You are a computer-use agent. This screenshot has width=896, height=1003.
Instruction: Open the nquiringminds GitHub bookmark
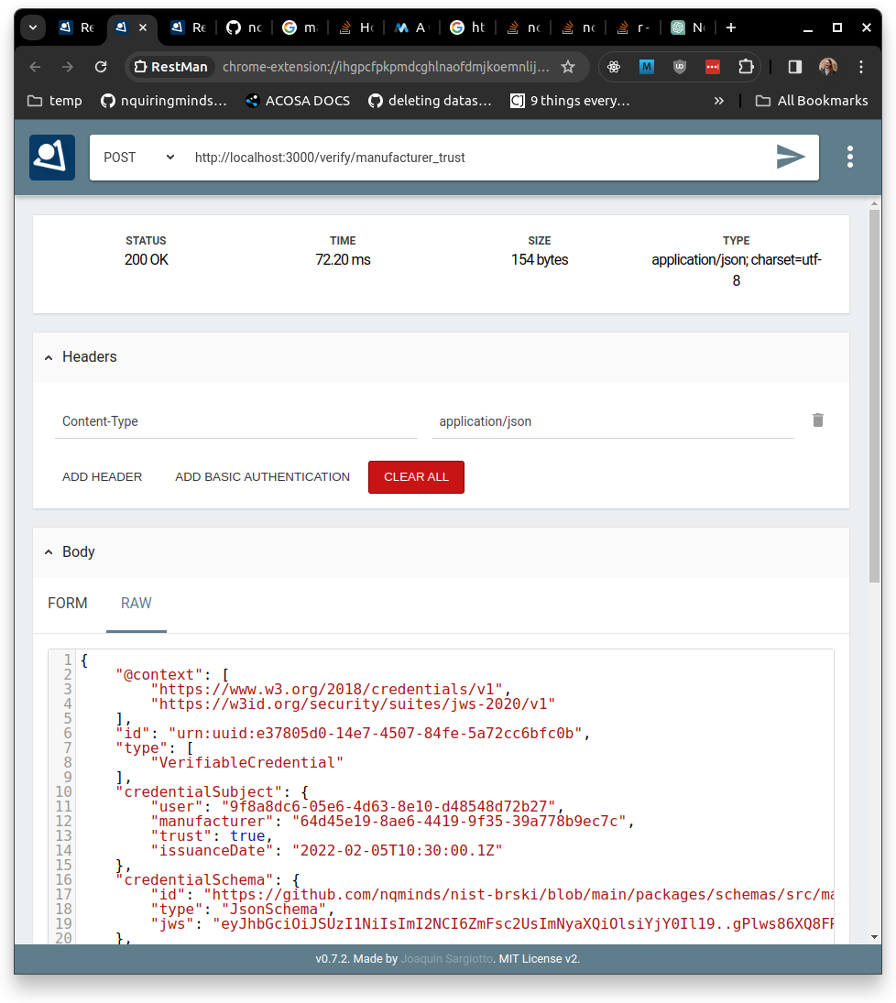[164, 101]
